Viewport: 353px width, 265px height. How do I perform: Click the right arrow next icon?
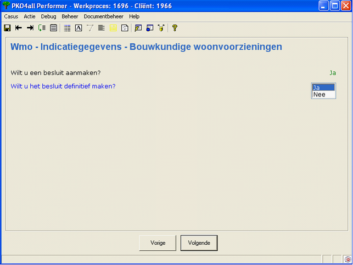[x=30, y=28]
